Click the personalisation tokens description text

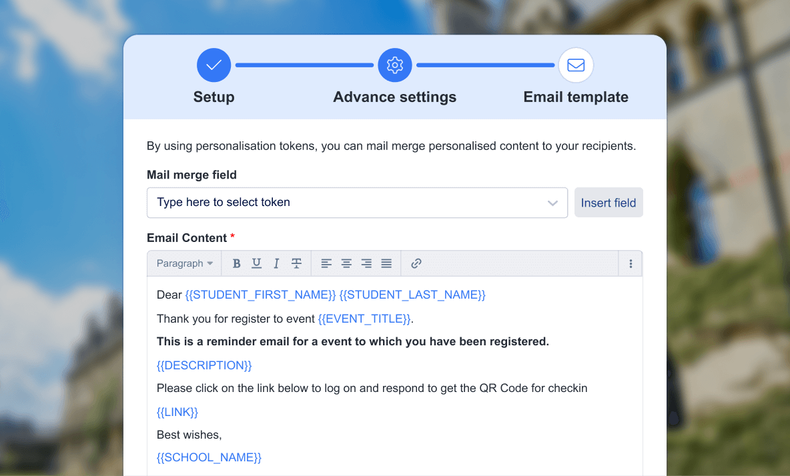click(x=391, y=146)
